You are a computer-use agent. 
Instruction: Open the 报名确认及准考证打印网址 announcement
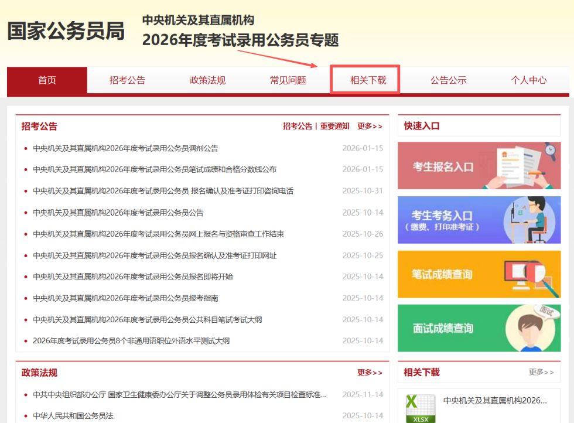point(155,255)
